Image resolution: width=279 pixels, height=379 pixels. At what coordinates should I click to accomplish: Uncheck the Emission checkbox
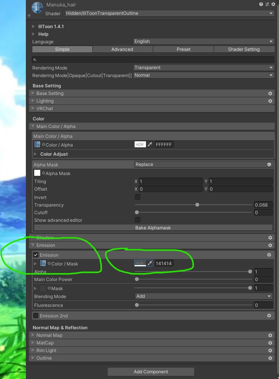36,255
